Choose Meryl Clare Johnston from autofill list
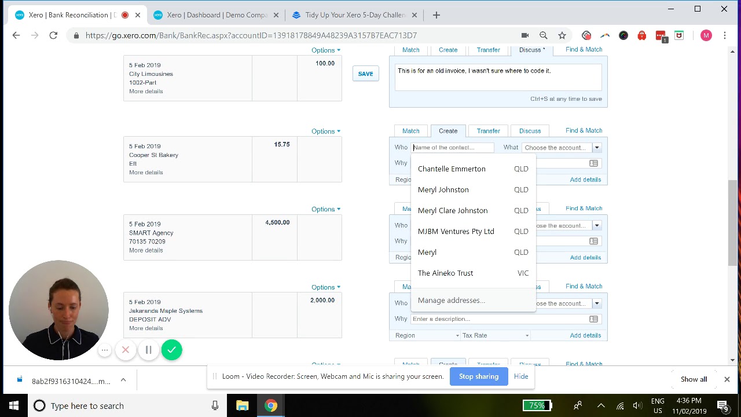741x417 pixels. [x=473, y=211]
